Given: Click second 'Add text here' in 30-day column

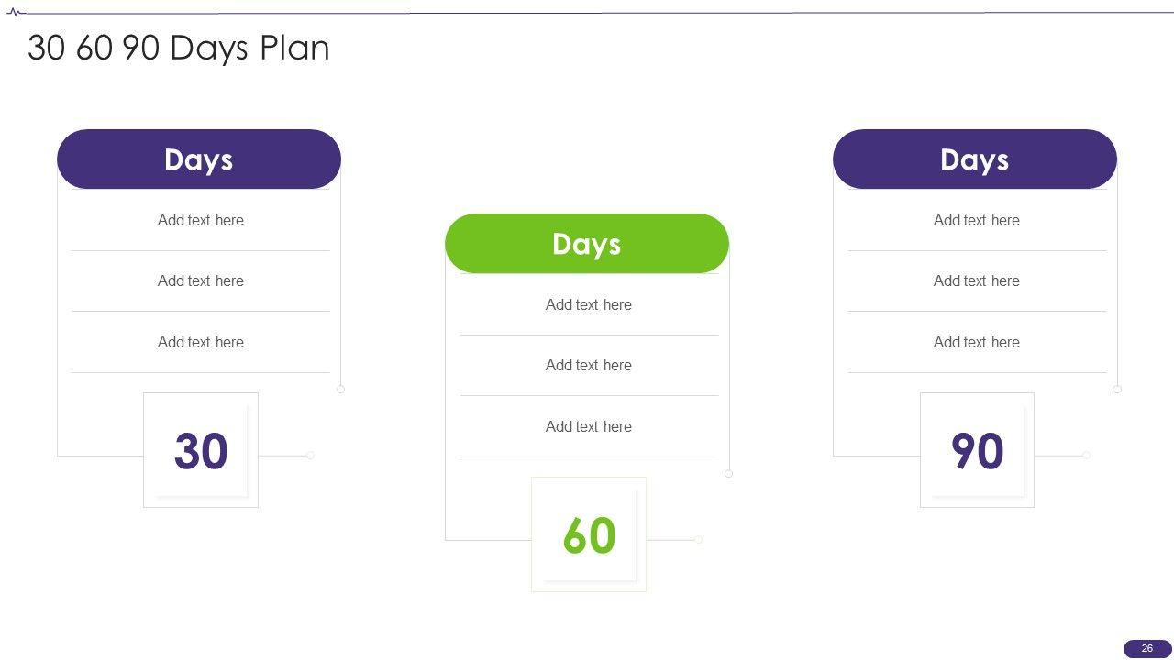Looking at the screenshot, I should click(201, 280).
